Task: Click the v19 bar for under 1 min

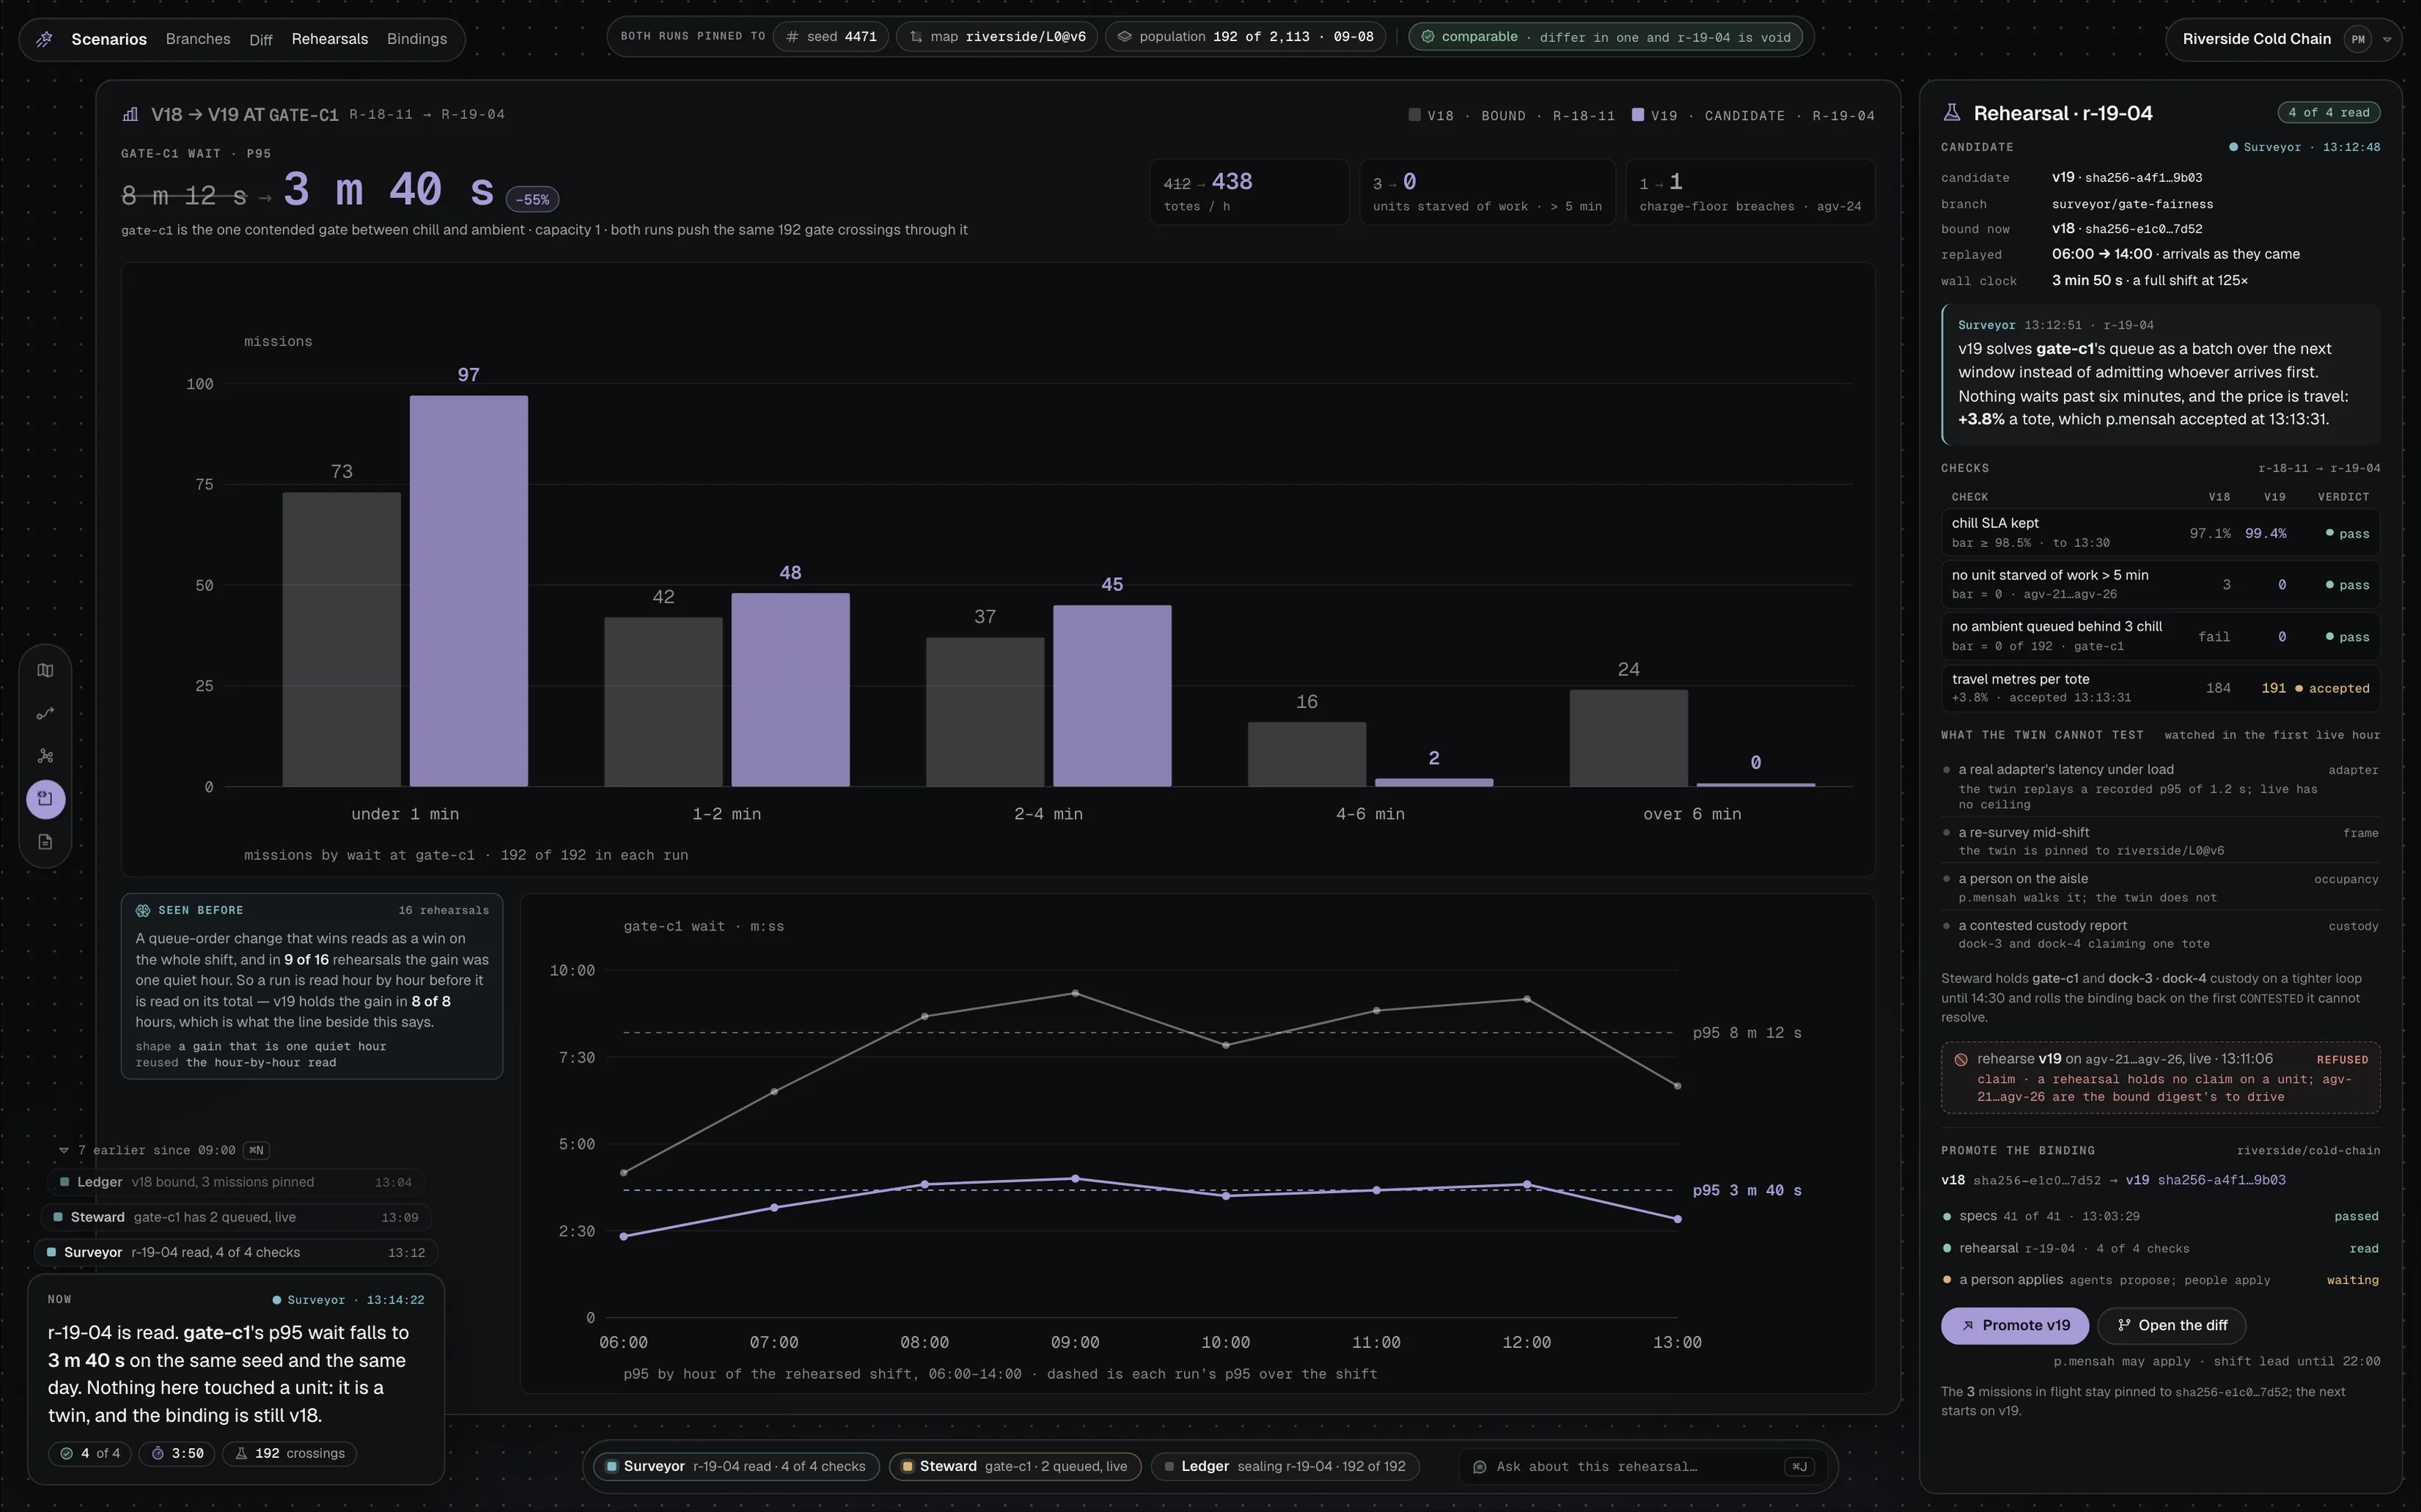Action: 468,591
